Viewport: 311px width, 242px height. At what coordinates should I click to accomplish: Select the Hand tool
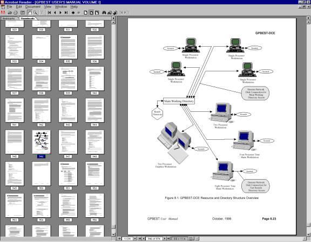29,13
